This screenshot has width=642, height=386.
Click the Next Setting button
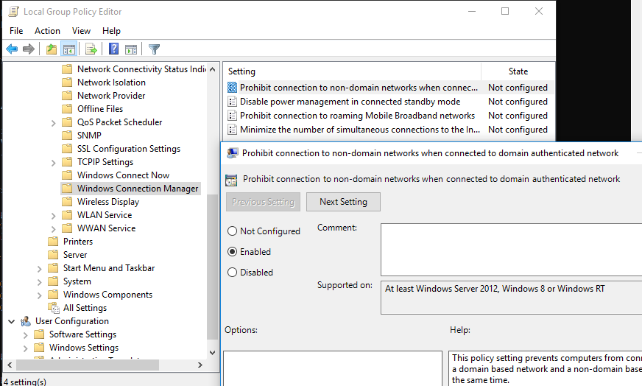coord(343,202)
